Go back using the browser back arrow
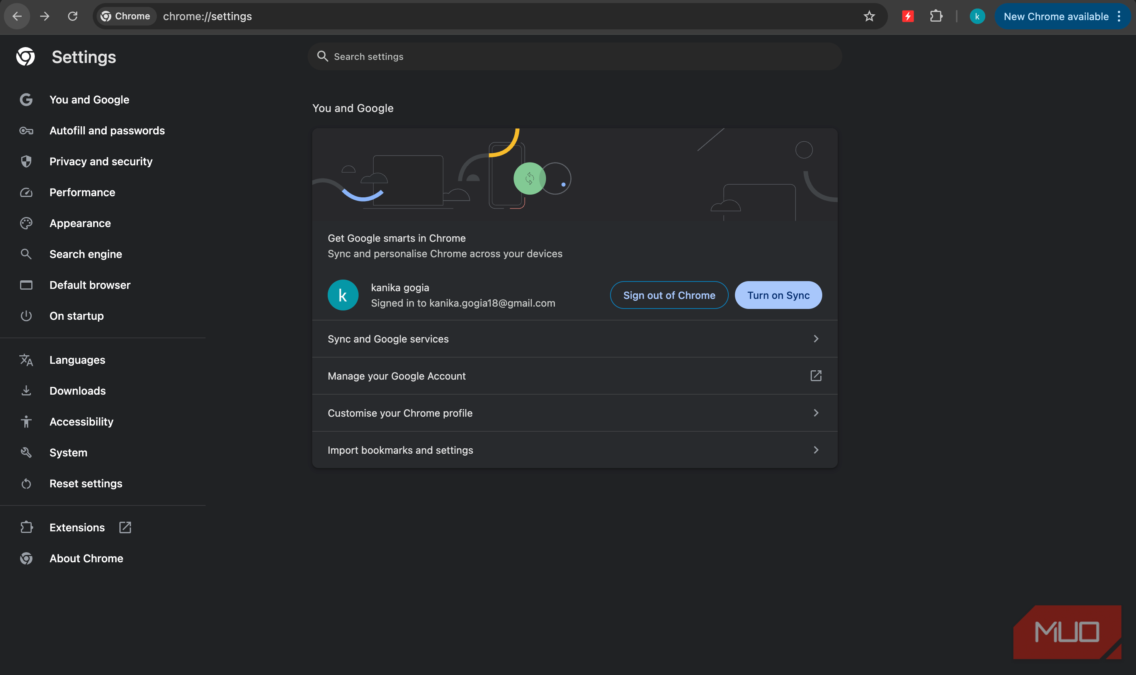Viewport: 1136px width, 675px height. (x=17, y=16)
